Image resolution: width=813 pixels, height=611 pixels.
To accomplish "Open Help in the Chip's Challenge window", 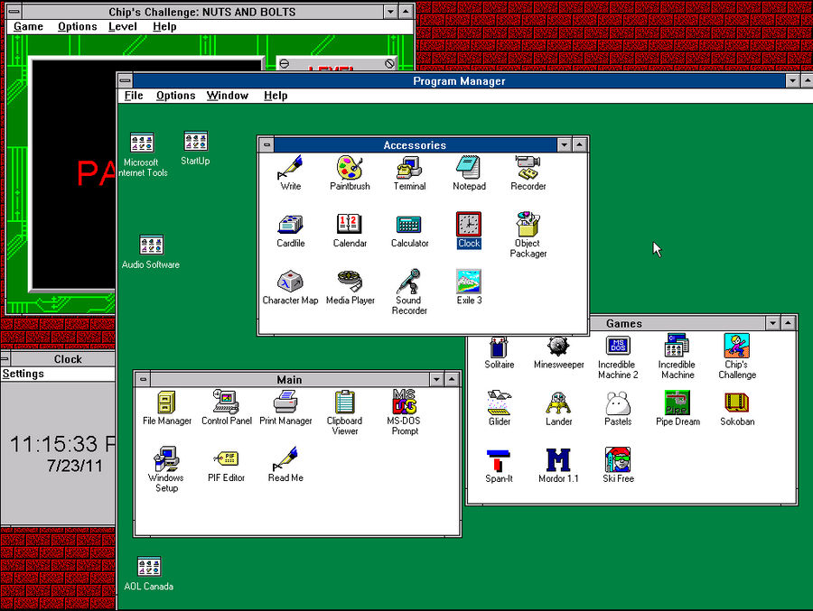I will point(166,26).
